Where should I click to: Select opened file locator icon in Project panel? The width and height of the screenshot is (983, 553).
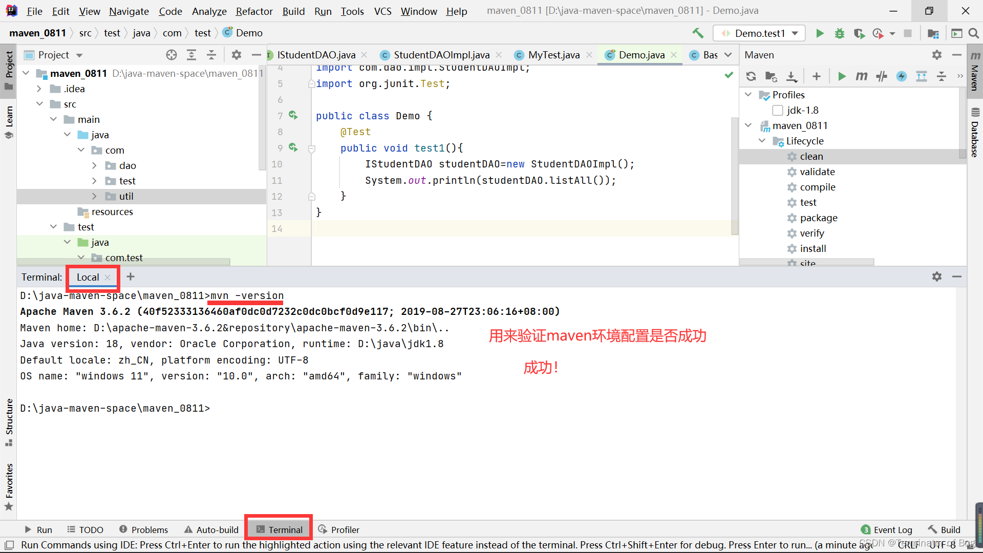172,55
